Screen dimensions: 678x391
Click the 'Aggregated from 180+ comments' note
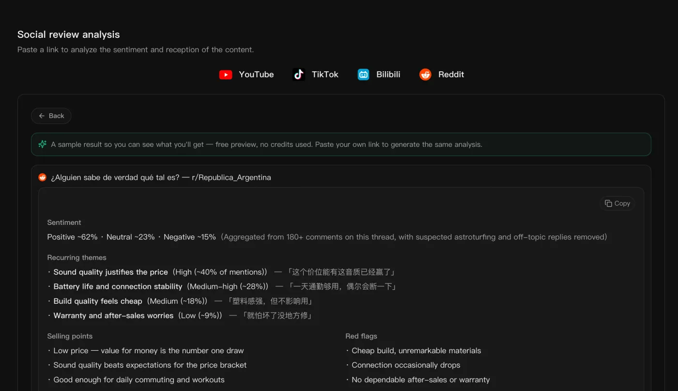[414, 237]
